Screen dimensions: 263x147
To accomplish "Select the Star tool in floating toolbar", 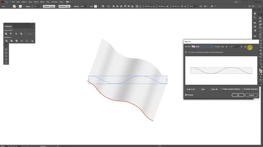I will click(x=6, y=62).
